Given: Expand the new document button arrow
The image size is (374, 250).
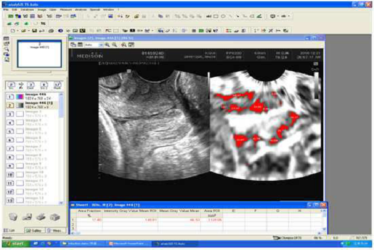Looking at the screenshot, I should tap(18, 31).
